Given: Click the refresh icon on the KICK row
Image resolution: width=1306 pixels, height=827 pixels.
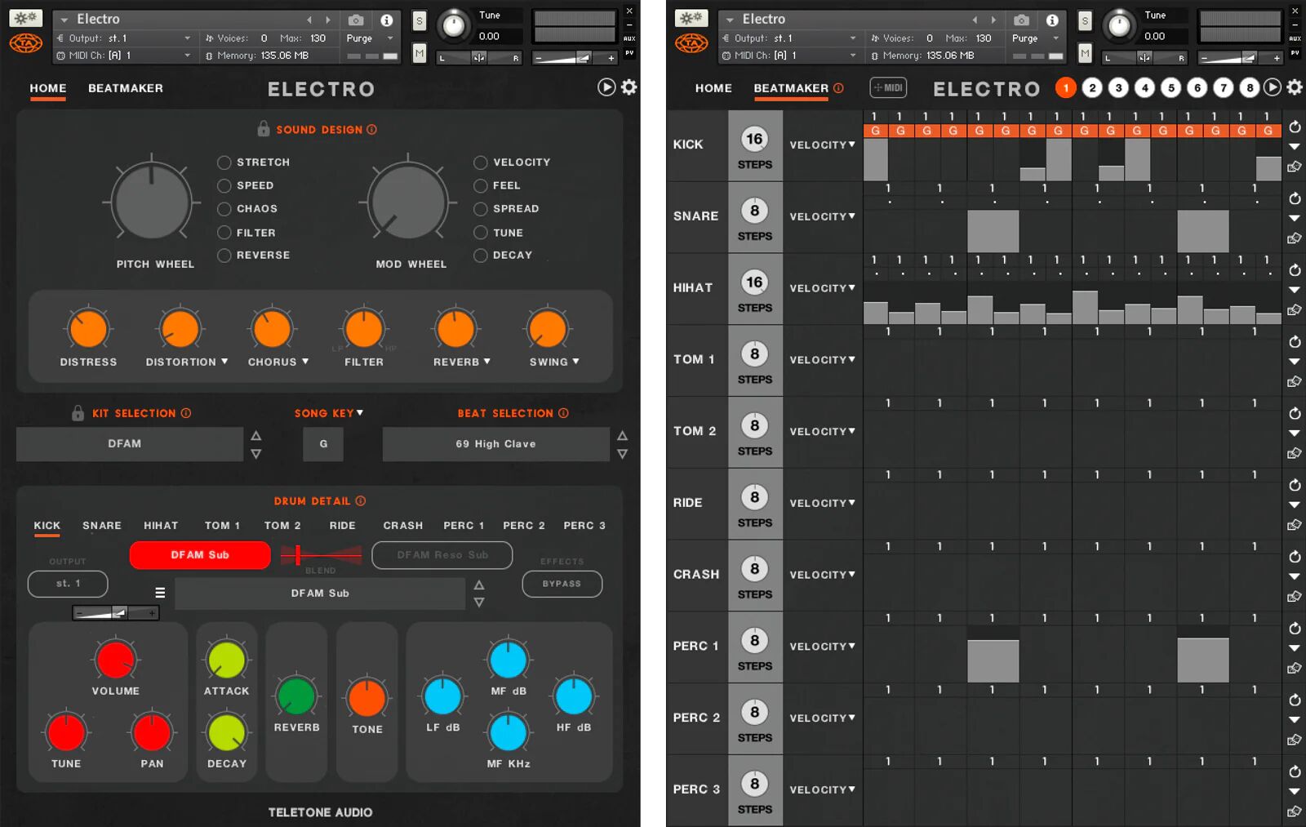Looking at the screenshot, I should (1295, 127).
